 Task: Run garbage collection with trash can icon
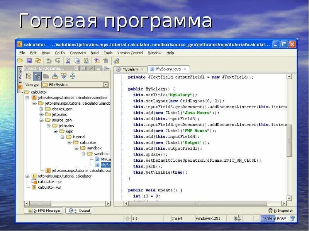point(292,218)
